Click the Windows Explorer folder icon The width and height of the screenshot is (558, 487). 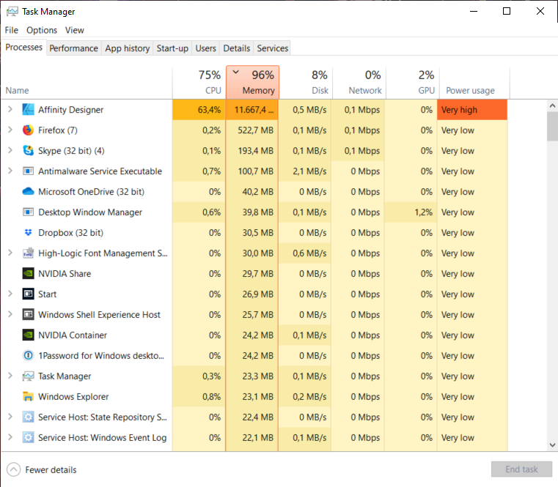click(28, 397)
